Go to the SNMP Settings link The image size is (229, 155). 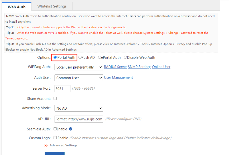click(140, 67)
